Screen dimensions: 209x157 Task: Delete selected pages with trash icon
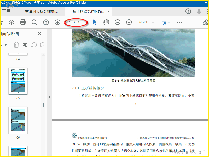(16, 45)
